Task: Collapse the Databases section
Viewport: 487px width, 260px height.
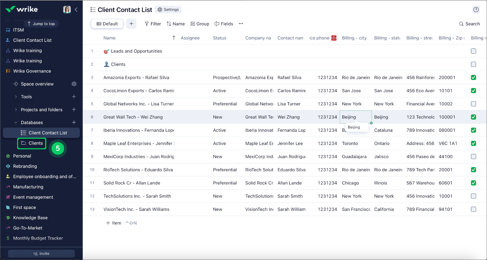Action: pos(16,122)
